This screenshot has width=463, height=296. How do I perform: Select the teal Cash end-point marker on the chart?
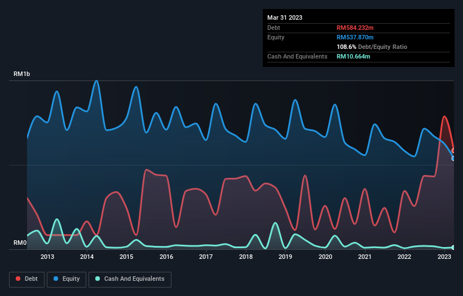coord(453,248)
